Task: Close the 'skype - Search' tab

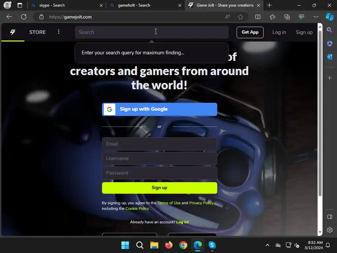Action: point(101,5)
